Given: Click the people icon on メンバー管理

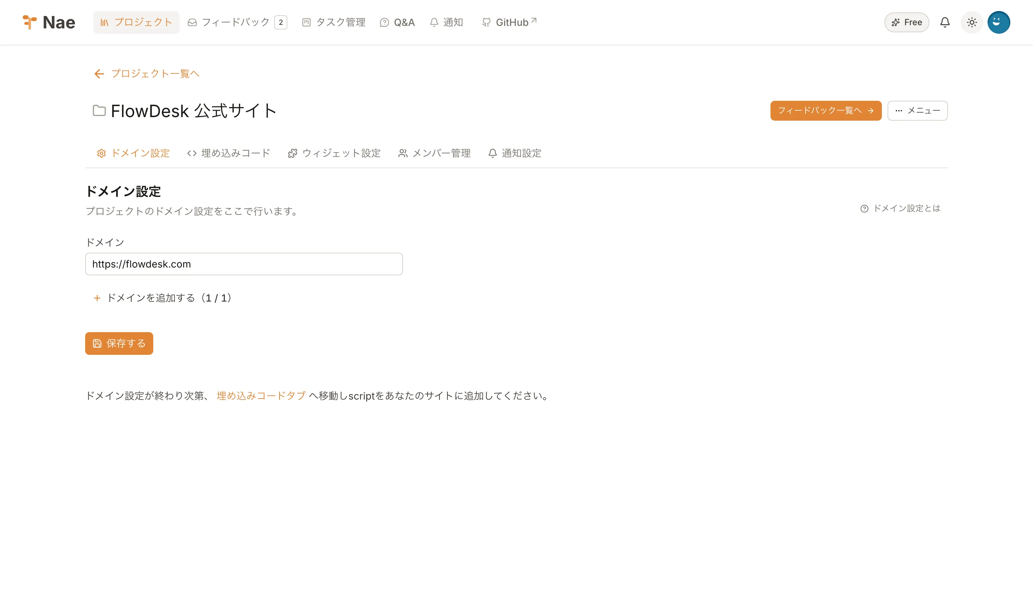Looking at the screenshot, I should click(403, 154).
